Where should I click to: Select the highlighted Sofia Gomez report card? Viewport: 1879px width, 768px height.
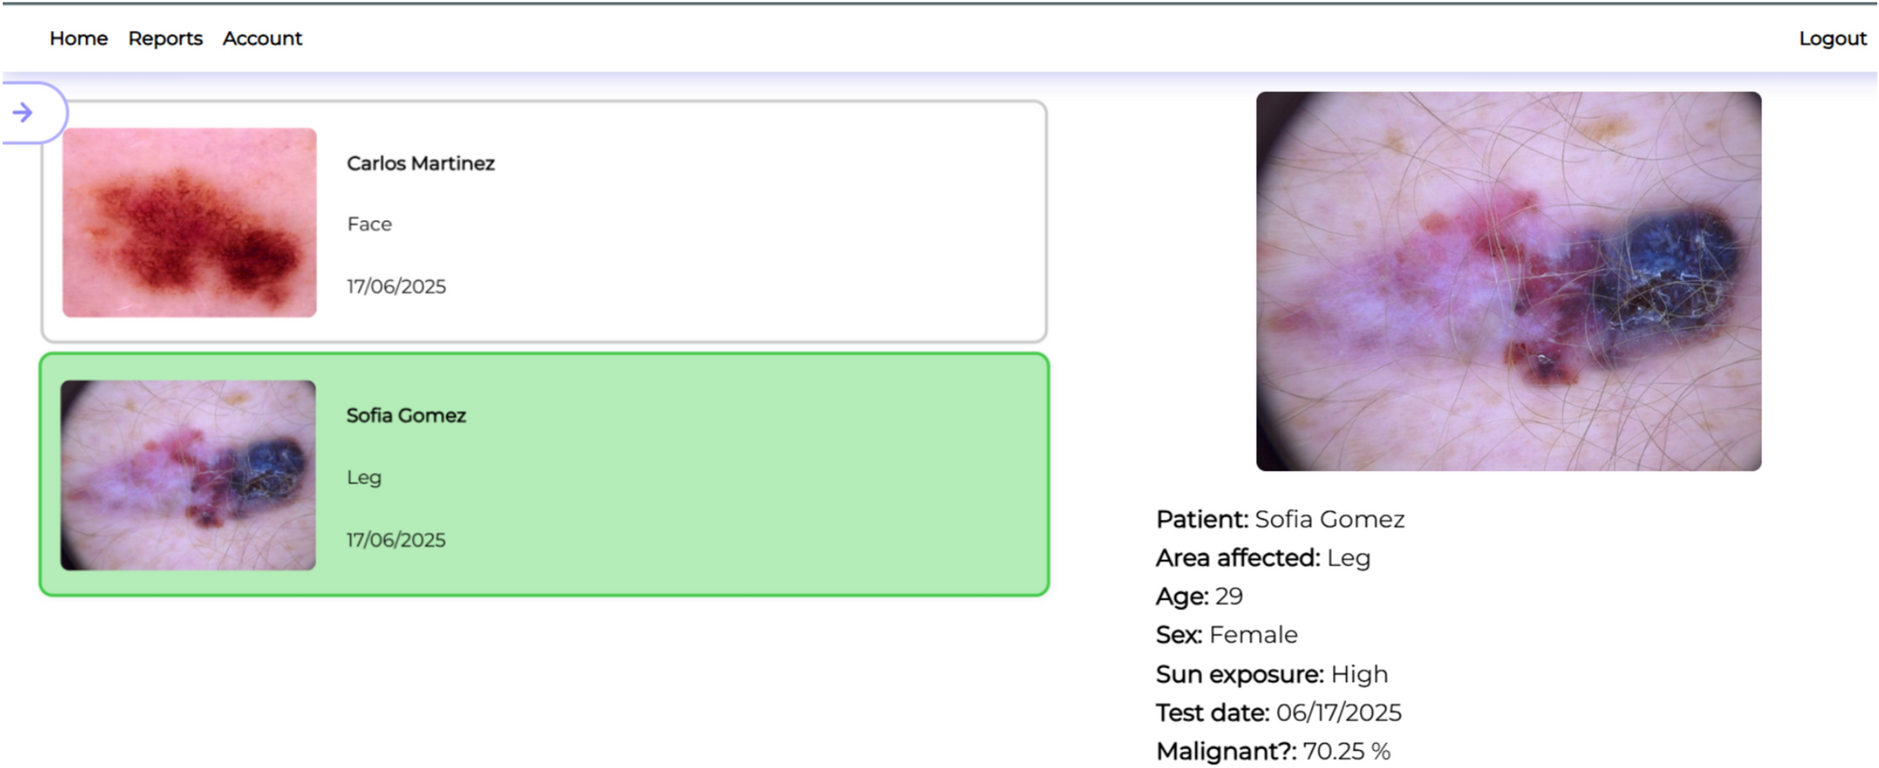click(749, 475)
